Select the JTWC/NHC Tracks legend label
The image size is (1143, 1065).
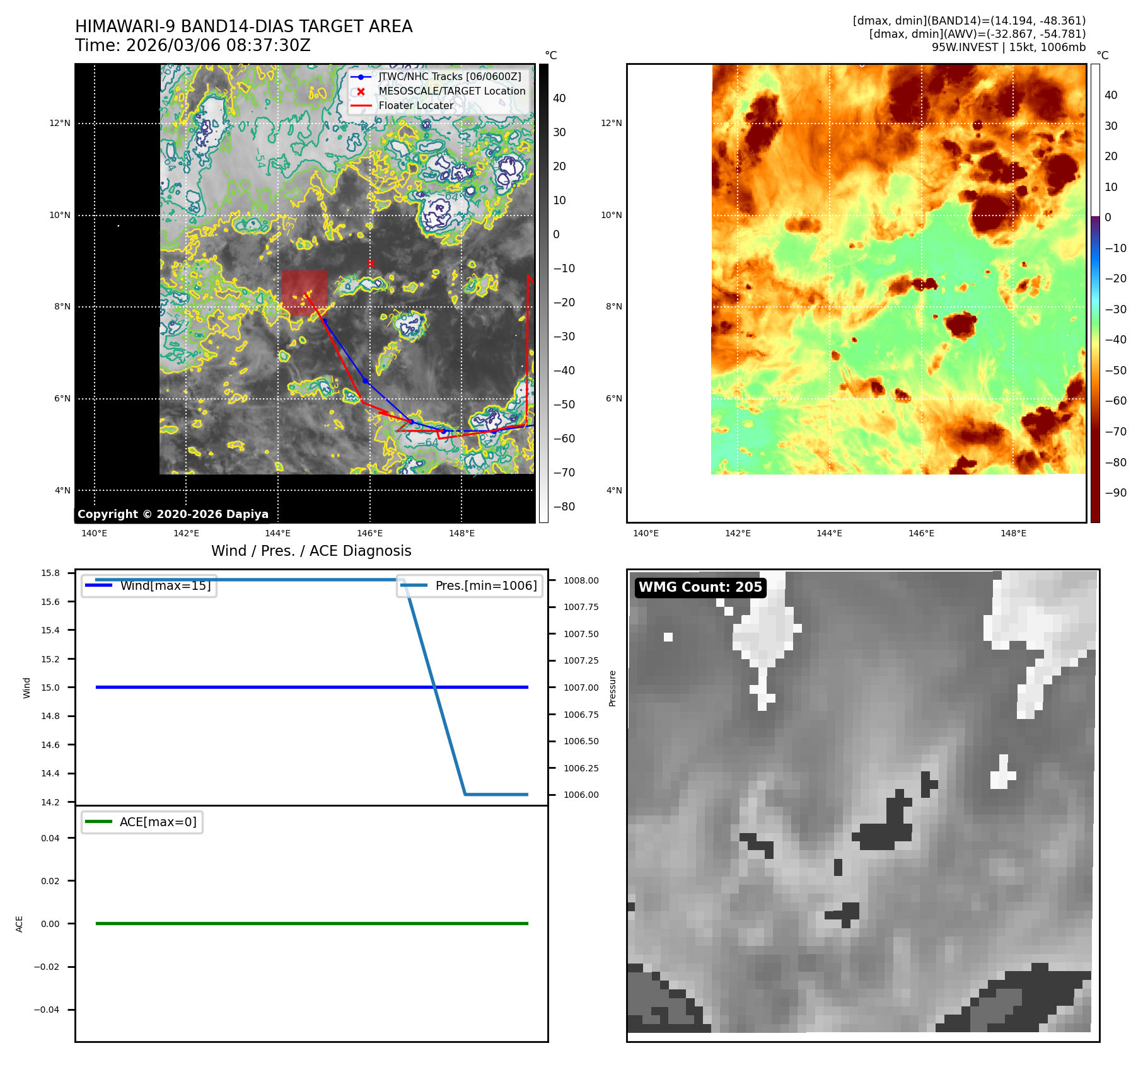450,77
